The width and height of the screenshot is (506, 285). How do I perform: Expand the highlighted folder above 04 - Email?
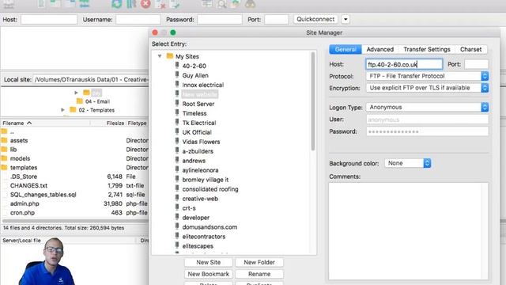(x=76, y=93)
